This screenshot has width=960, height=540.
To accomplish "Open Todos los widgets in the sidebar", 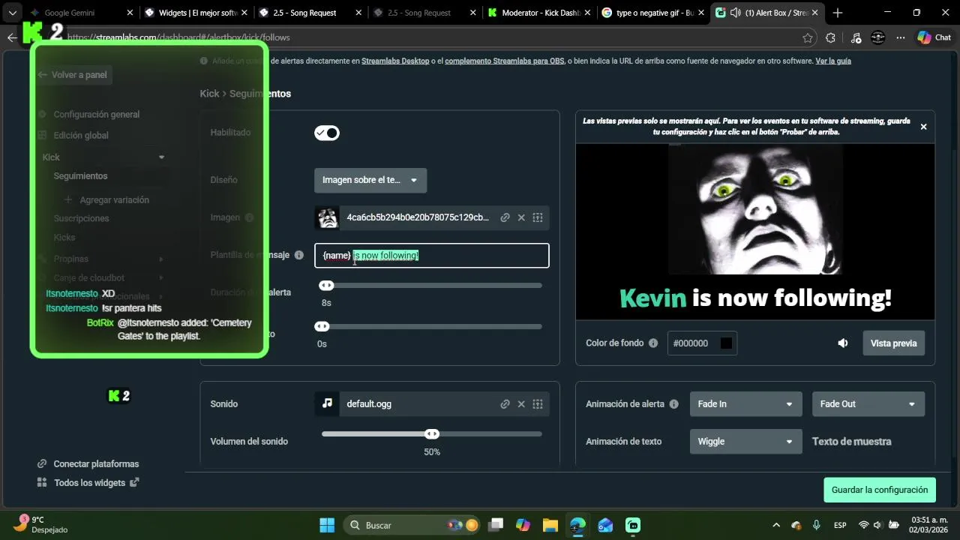I will [88, 483].
